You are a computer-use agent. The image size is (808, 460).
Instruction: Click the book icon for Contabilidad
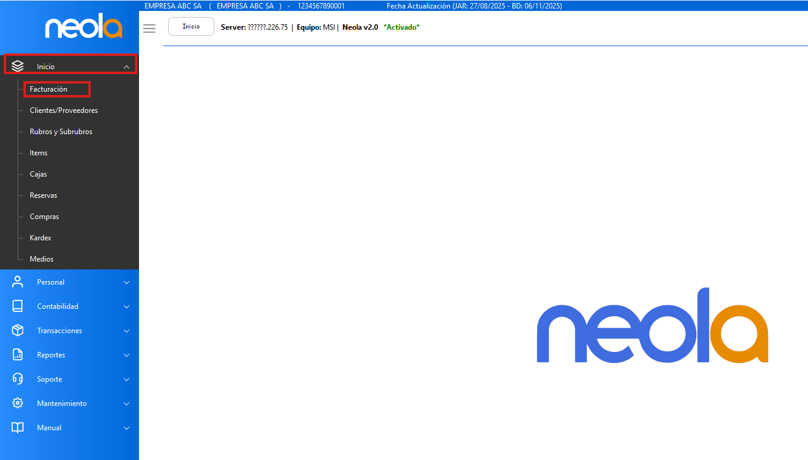(x=18, y=306)
